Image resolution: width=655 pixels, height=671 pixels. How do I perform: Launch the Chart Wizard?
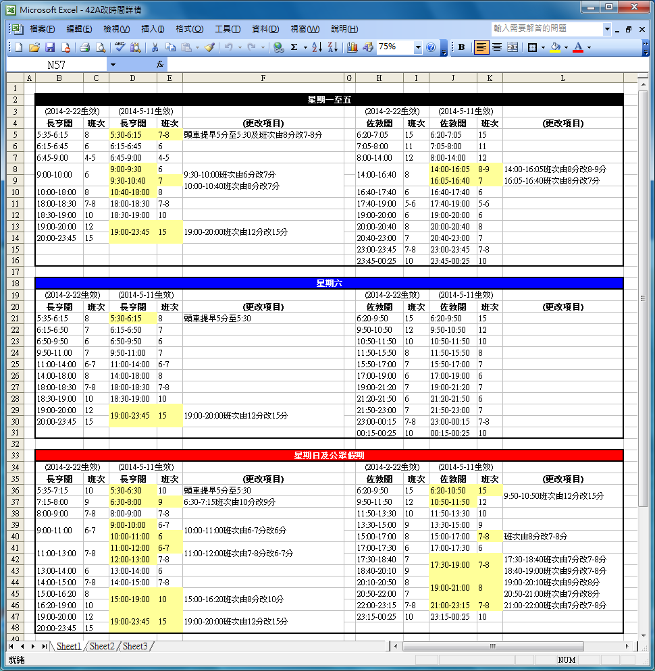[352, 47]
